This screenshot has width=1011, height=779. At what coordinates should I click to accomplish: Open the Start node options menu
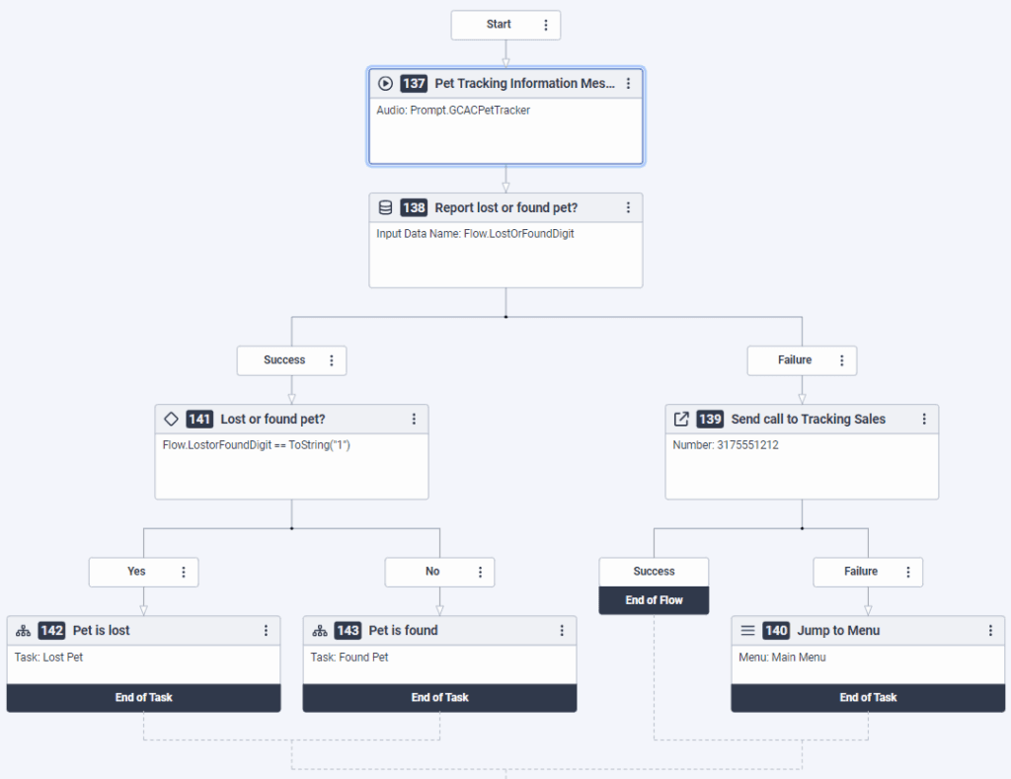[x=546, y=25]
